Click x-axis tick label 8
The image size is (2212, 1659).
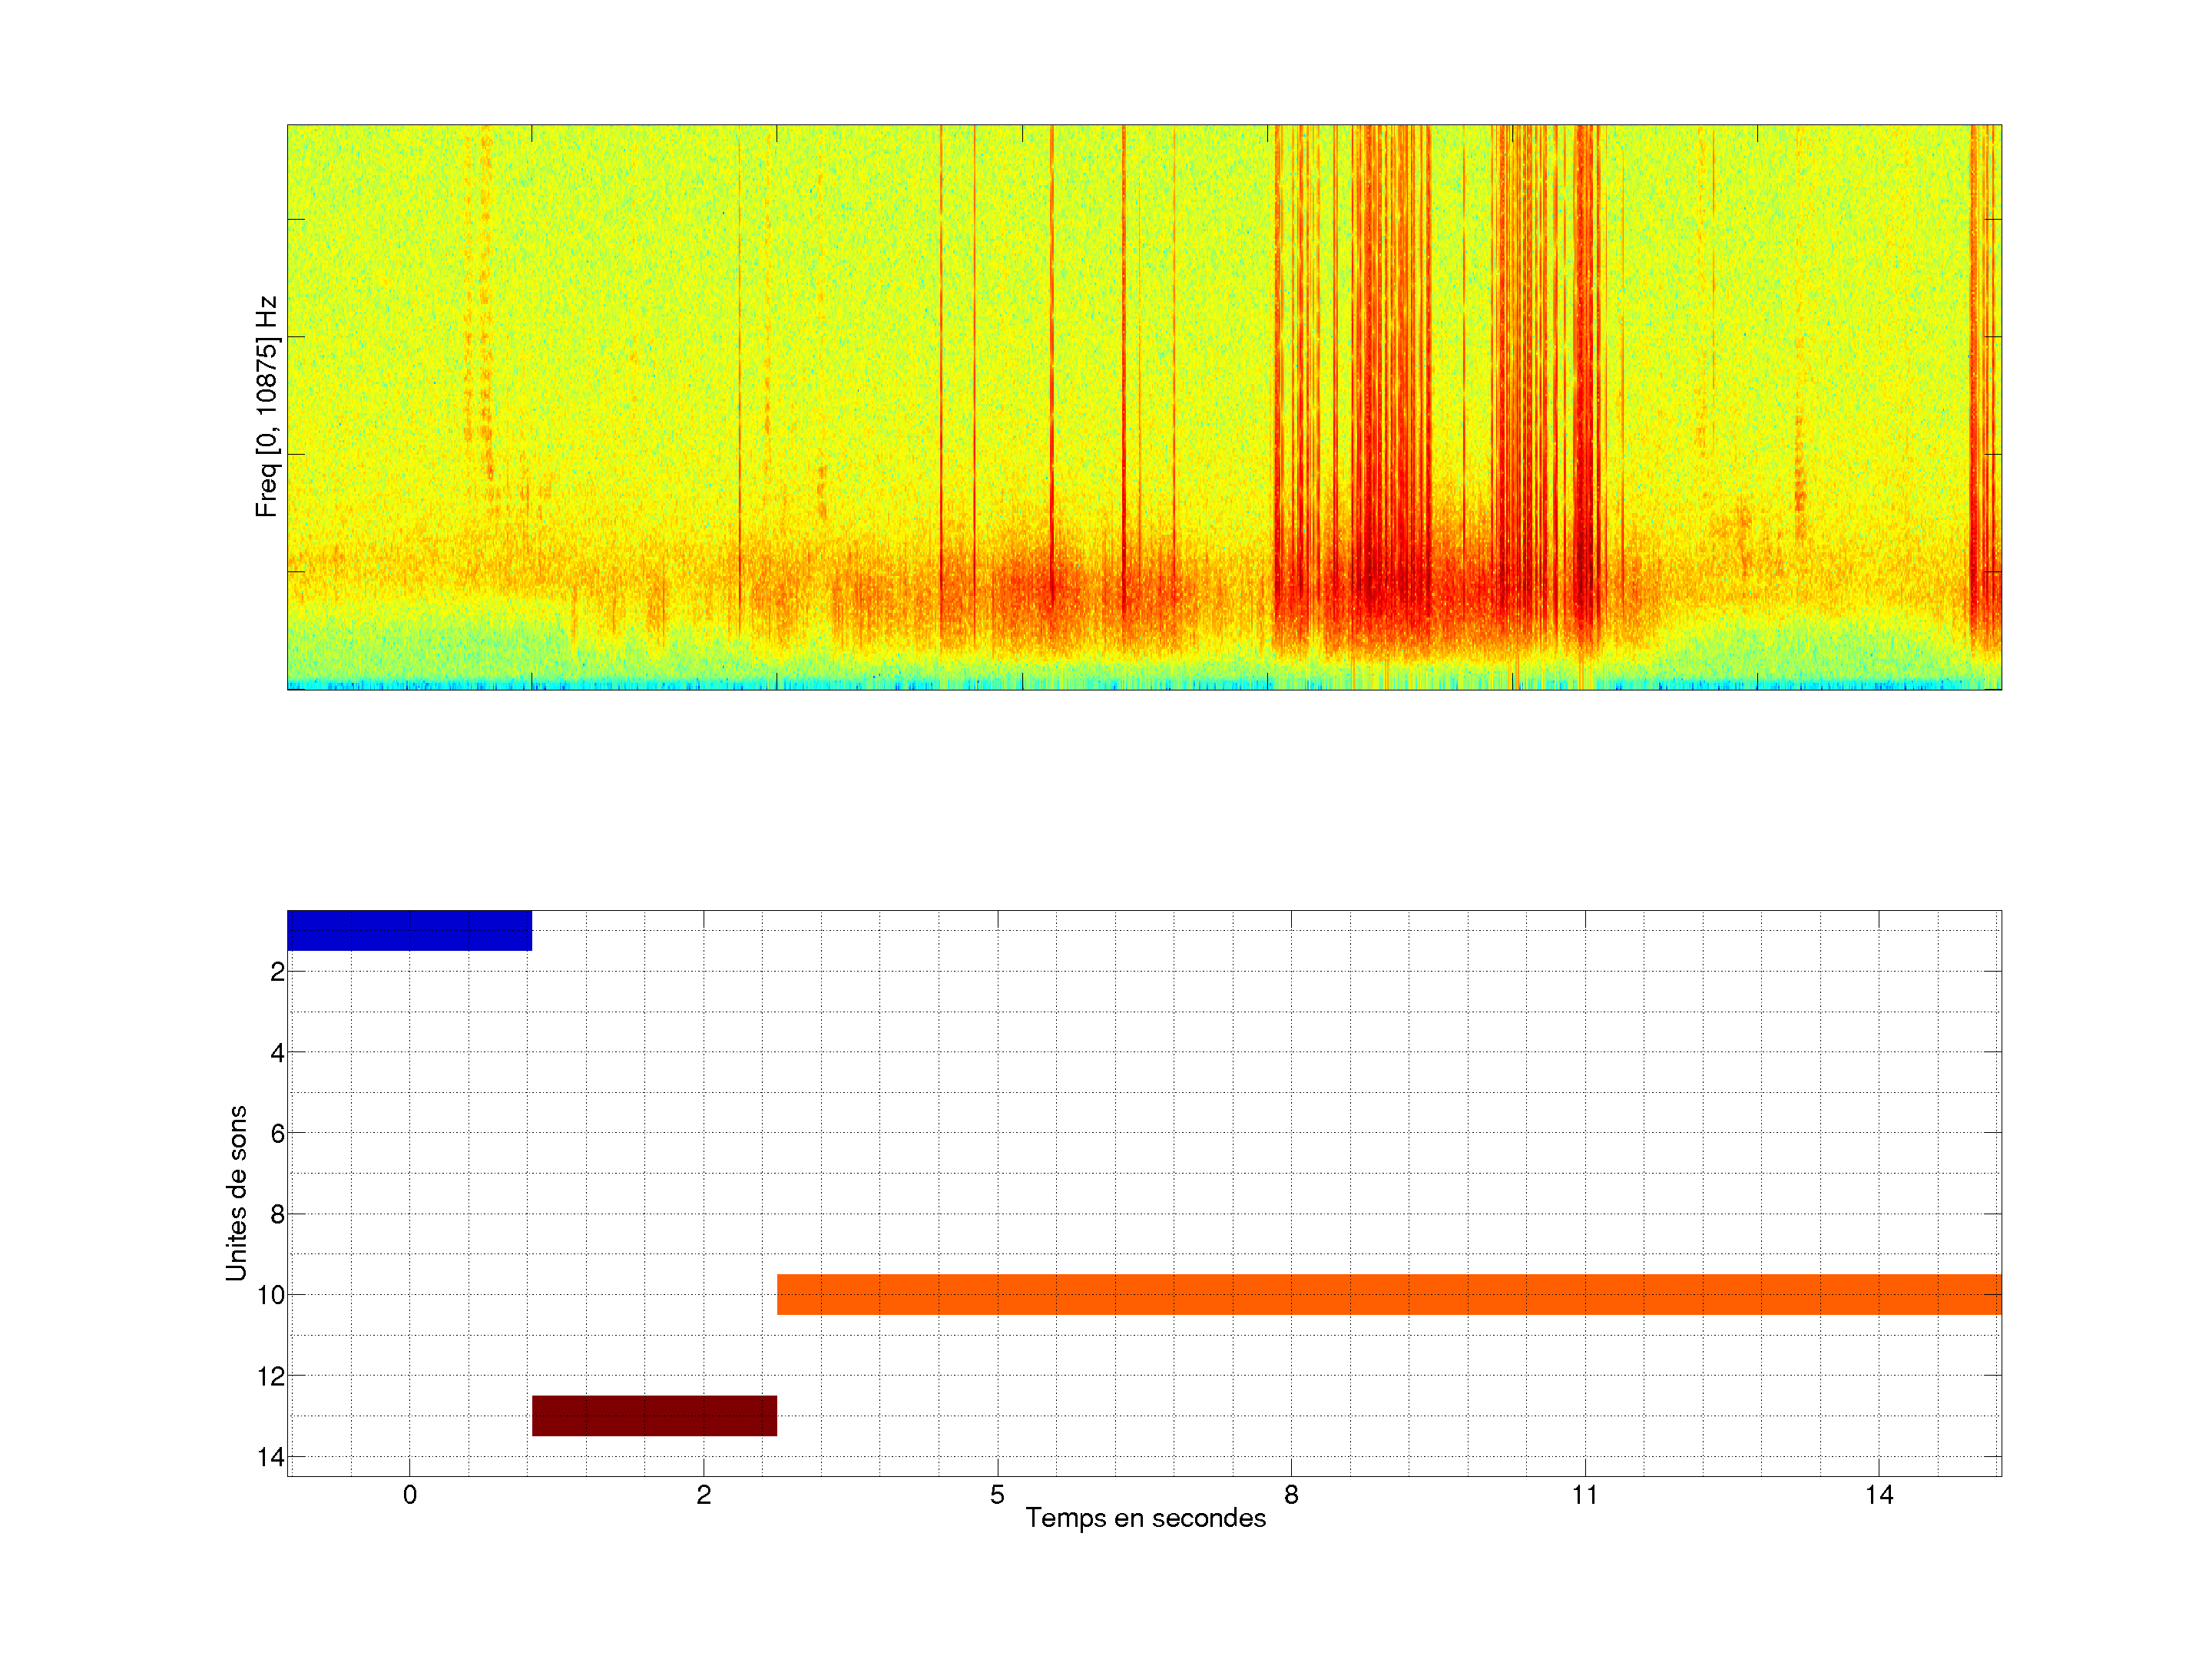pos(1291,1495)
